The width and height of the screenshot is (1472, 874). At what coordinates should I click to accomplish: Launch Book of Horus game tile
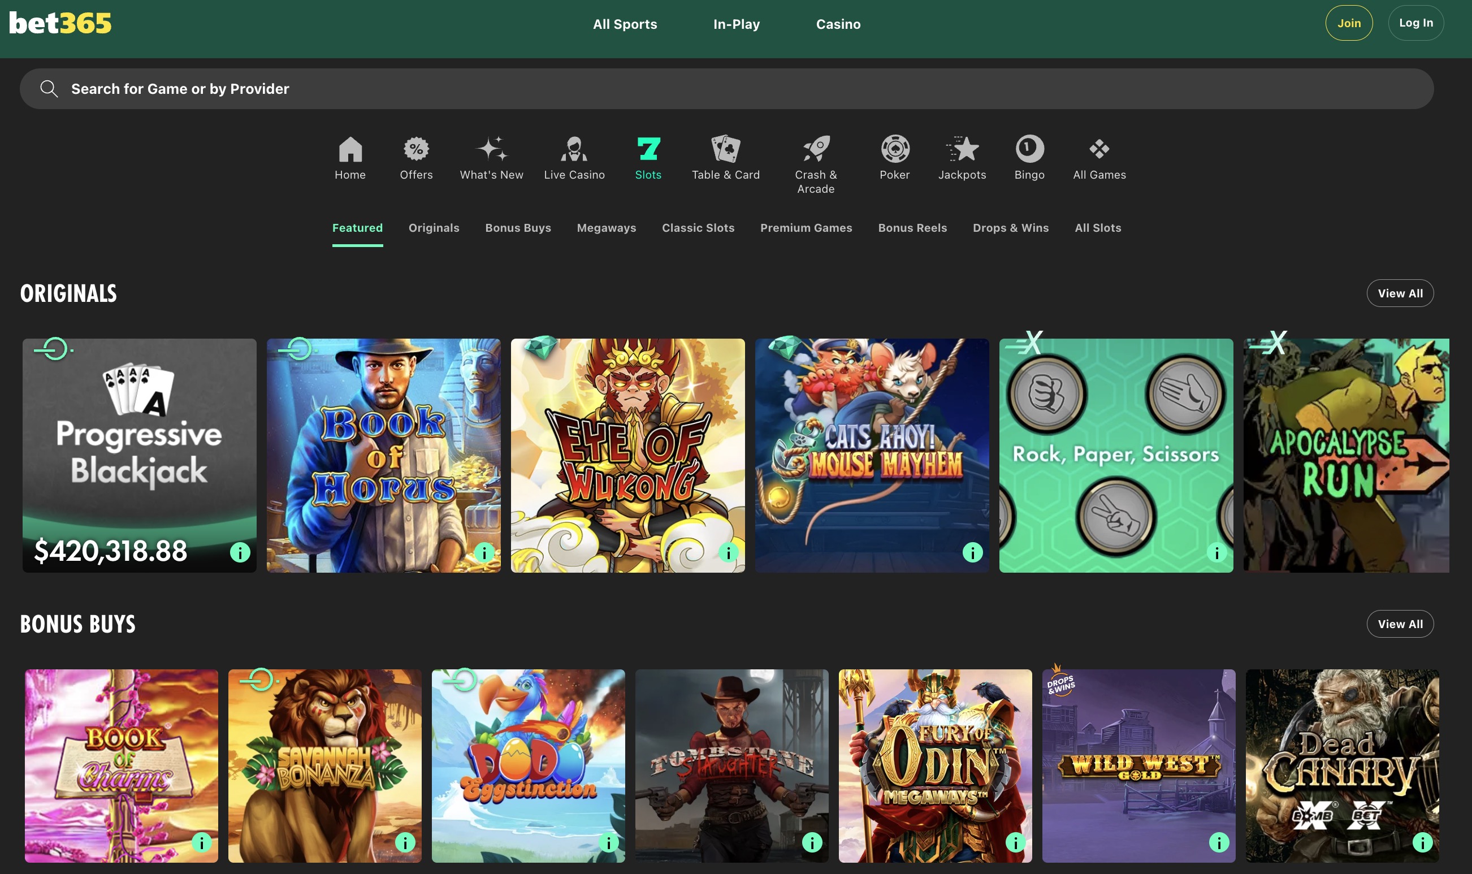tap(384, 455)
